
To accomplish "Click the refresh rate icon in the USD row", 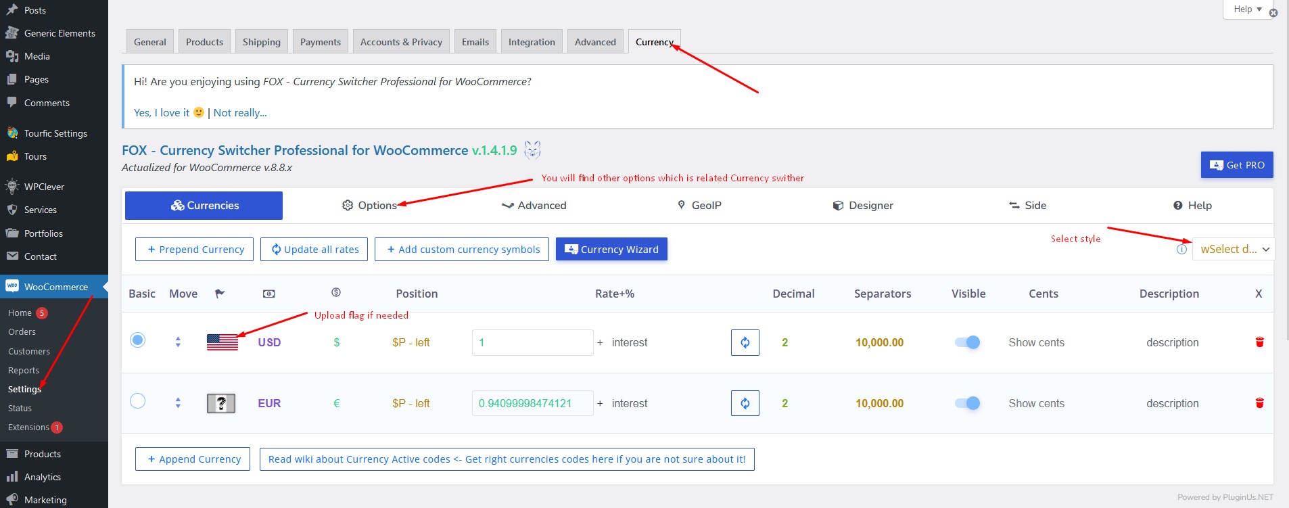I will (x=745, y=342).
